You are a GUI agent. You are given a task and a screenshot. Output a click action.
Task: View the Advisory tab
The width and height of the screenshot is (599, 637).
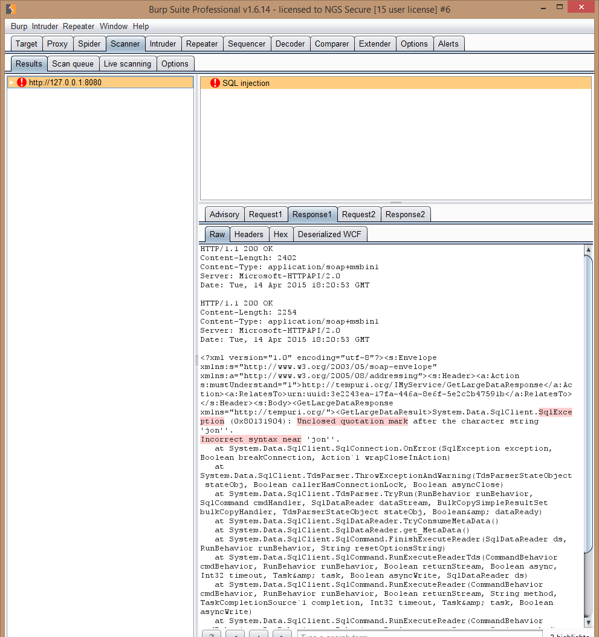coord(224,215)
